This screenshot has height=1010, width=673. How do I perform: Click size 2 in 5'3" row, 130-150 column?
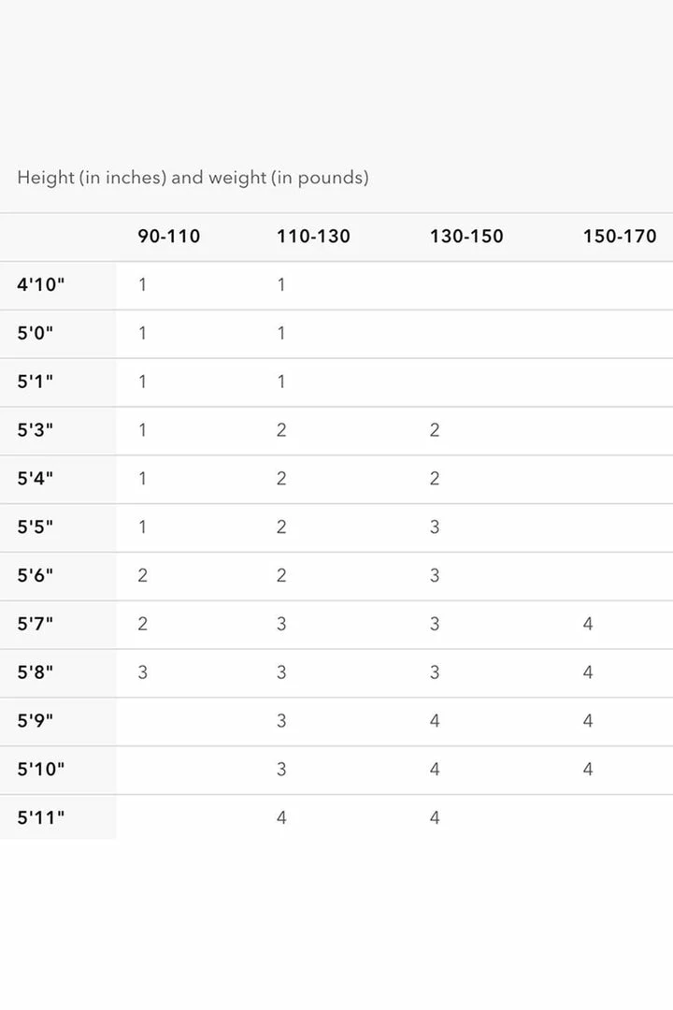tap(435, 430)
